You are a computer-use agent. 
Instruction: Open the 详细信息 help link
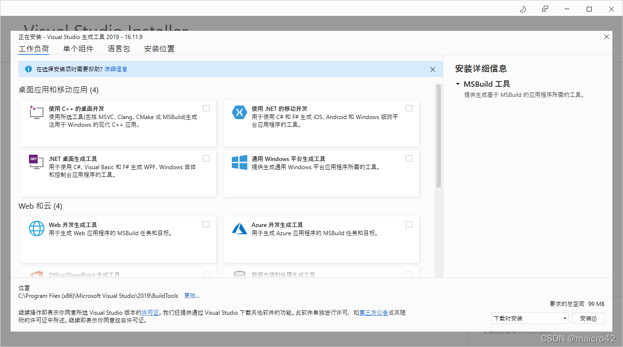pos(116,69)
